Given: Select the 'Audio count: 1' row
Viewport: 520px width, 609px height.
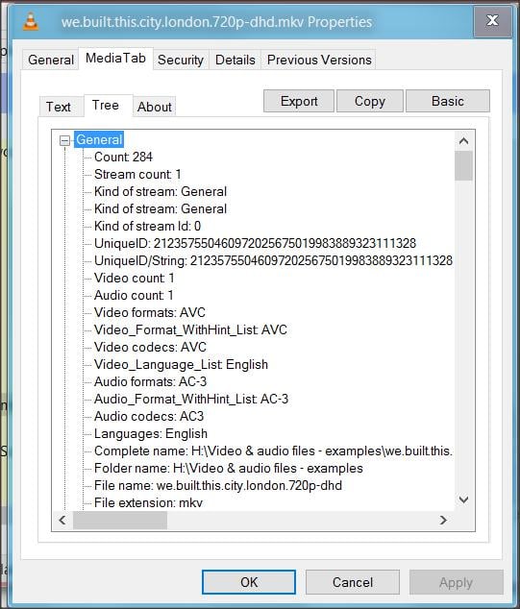Looking at the screenshot, I should coord(134,295).
